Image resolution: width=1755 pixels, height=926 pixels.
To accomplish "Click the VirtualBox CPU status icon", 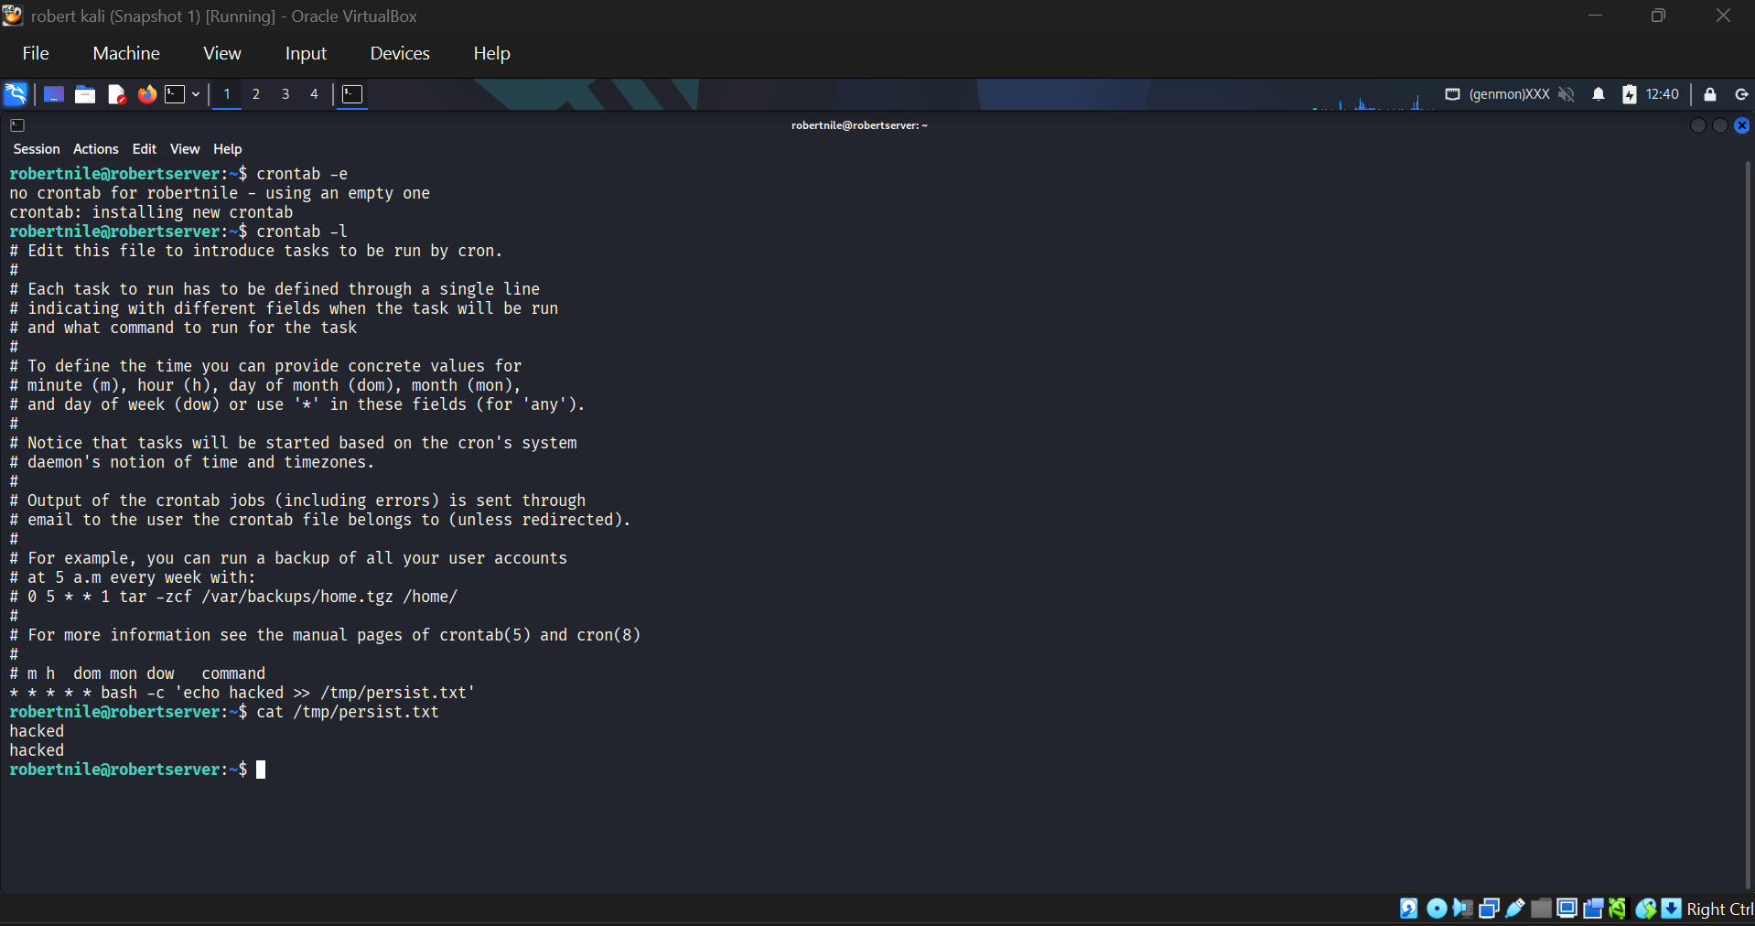I will coord(1618,908).
